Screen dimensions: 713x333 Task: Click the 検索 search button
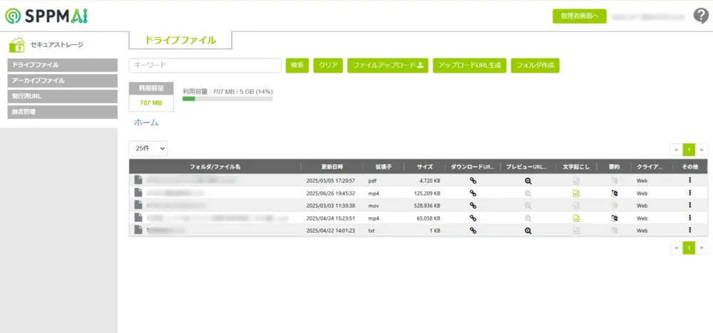tap(297, 65)
